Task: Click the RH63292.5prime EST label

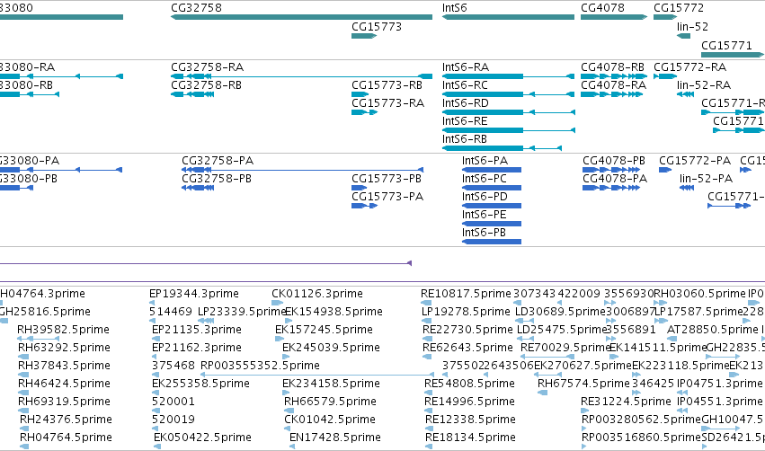Action: (x=64, y=348)
